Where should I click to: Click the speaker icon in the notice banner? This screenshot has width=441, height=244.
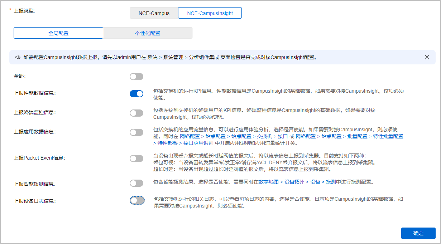point(18,57)
